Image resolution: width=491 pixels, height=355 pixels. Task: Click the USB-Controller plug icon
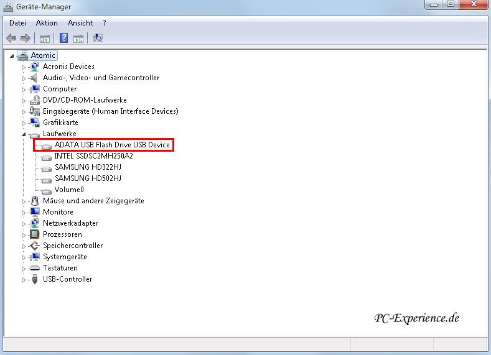pyautogui.click(x=35, y=279)
